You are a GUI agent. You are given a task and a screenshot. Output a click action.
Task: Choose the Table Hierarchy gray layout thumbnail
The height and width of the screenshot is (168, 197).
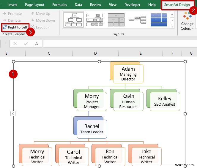[x=116, y=20]
